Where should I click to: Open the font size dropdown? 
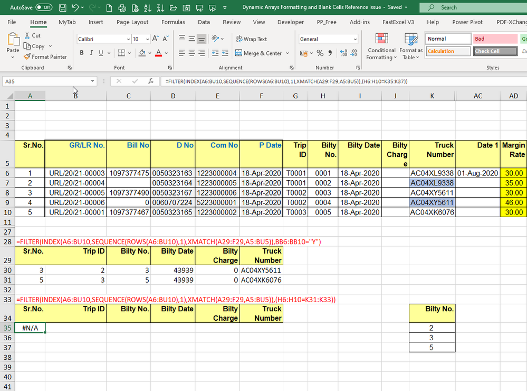pyautogui.click(x=147, y=40)
